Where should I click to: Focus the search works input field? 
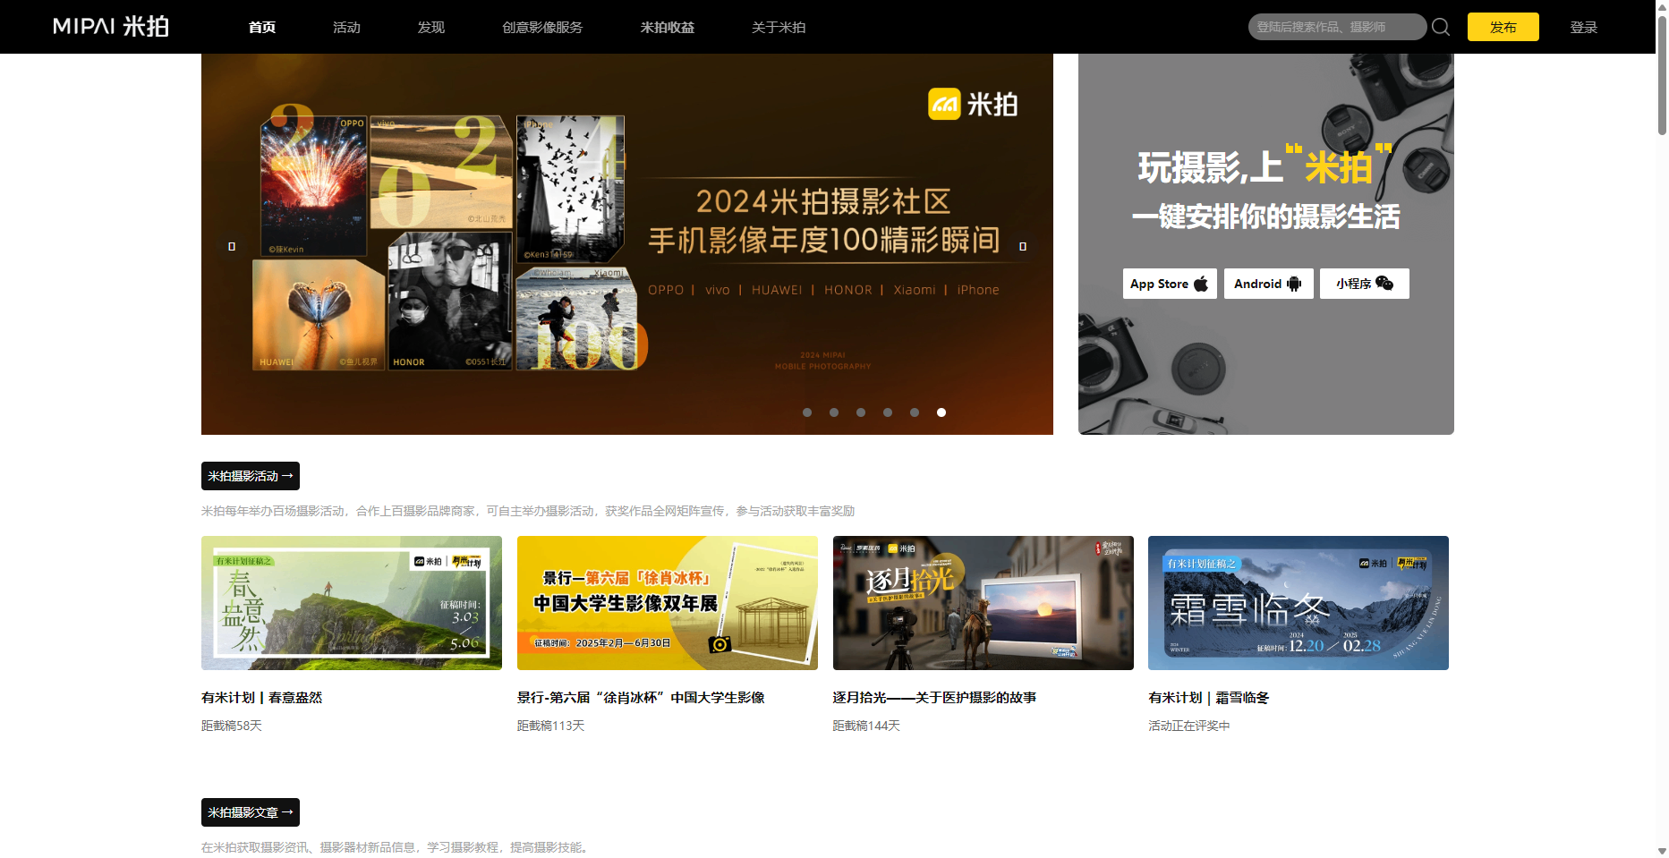(1337, 27)
